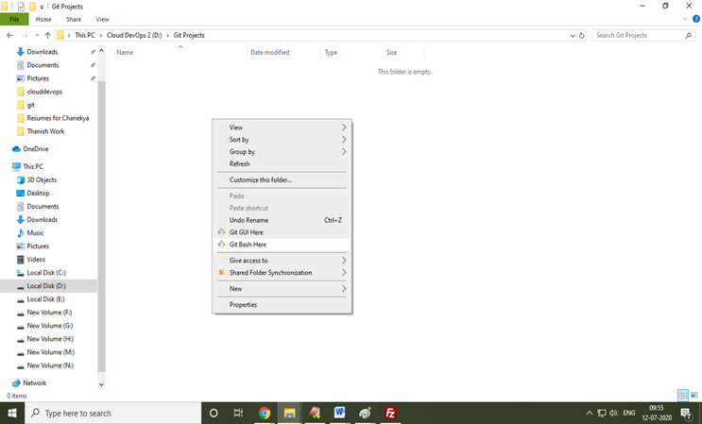
Task: Click the File ribbon button
Action: pyautogui.click(x=14, y=19)
